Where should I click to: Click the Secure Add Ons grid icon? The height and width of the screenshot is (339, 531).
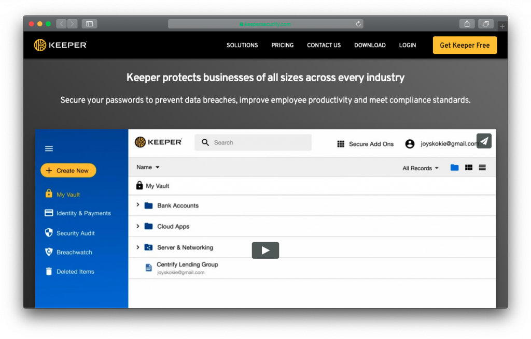[x=341, y=144]
